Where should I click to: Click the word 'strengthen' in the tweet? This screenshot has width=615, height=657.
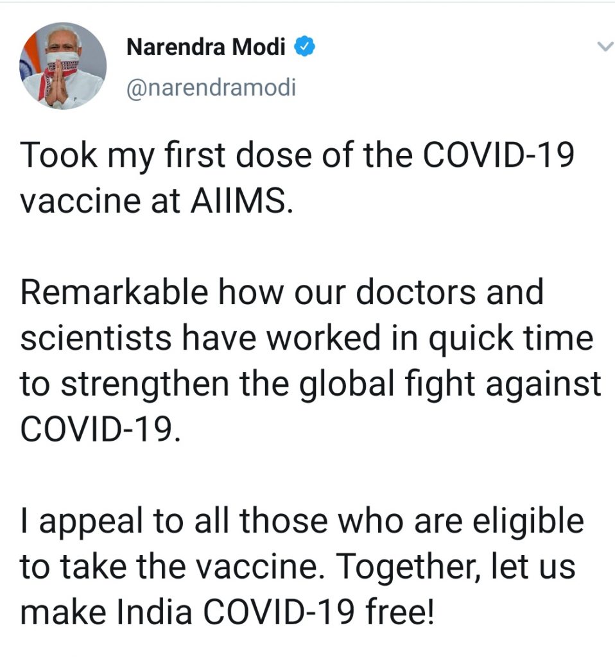point(145,385)
